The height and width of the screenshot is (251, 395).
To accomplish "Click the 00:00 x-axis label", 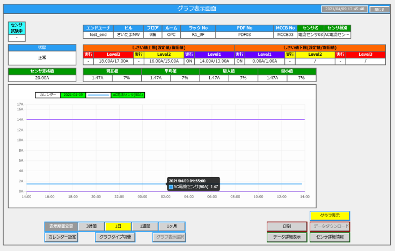I will [142, 197].
